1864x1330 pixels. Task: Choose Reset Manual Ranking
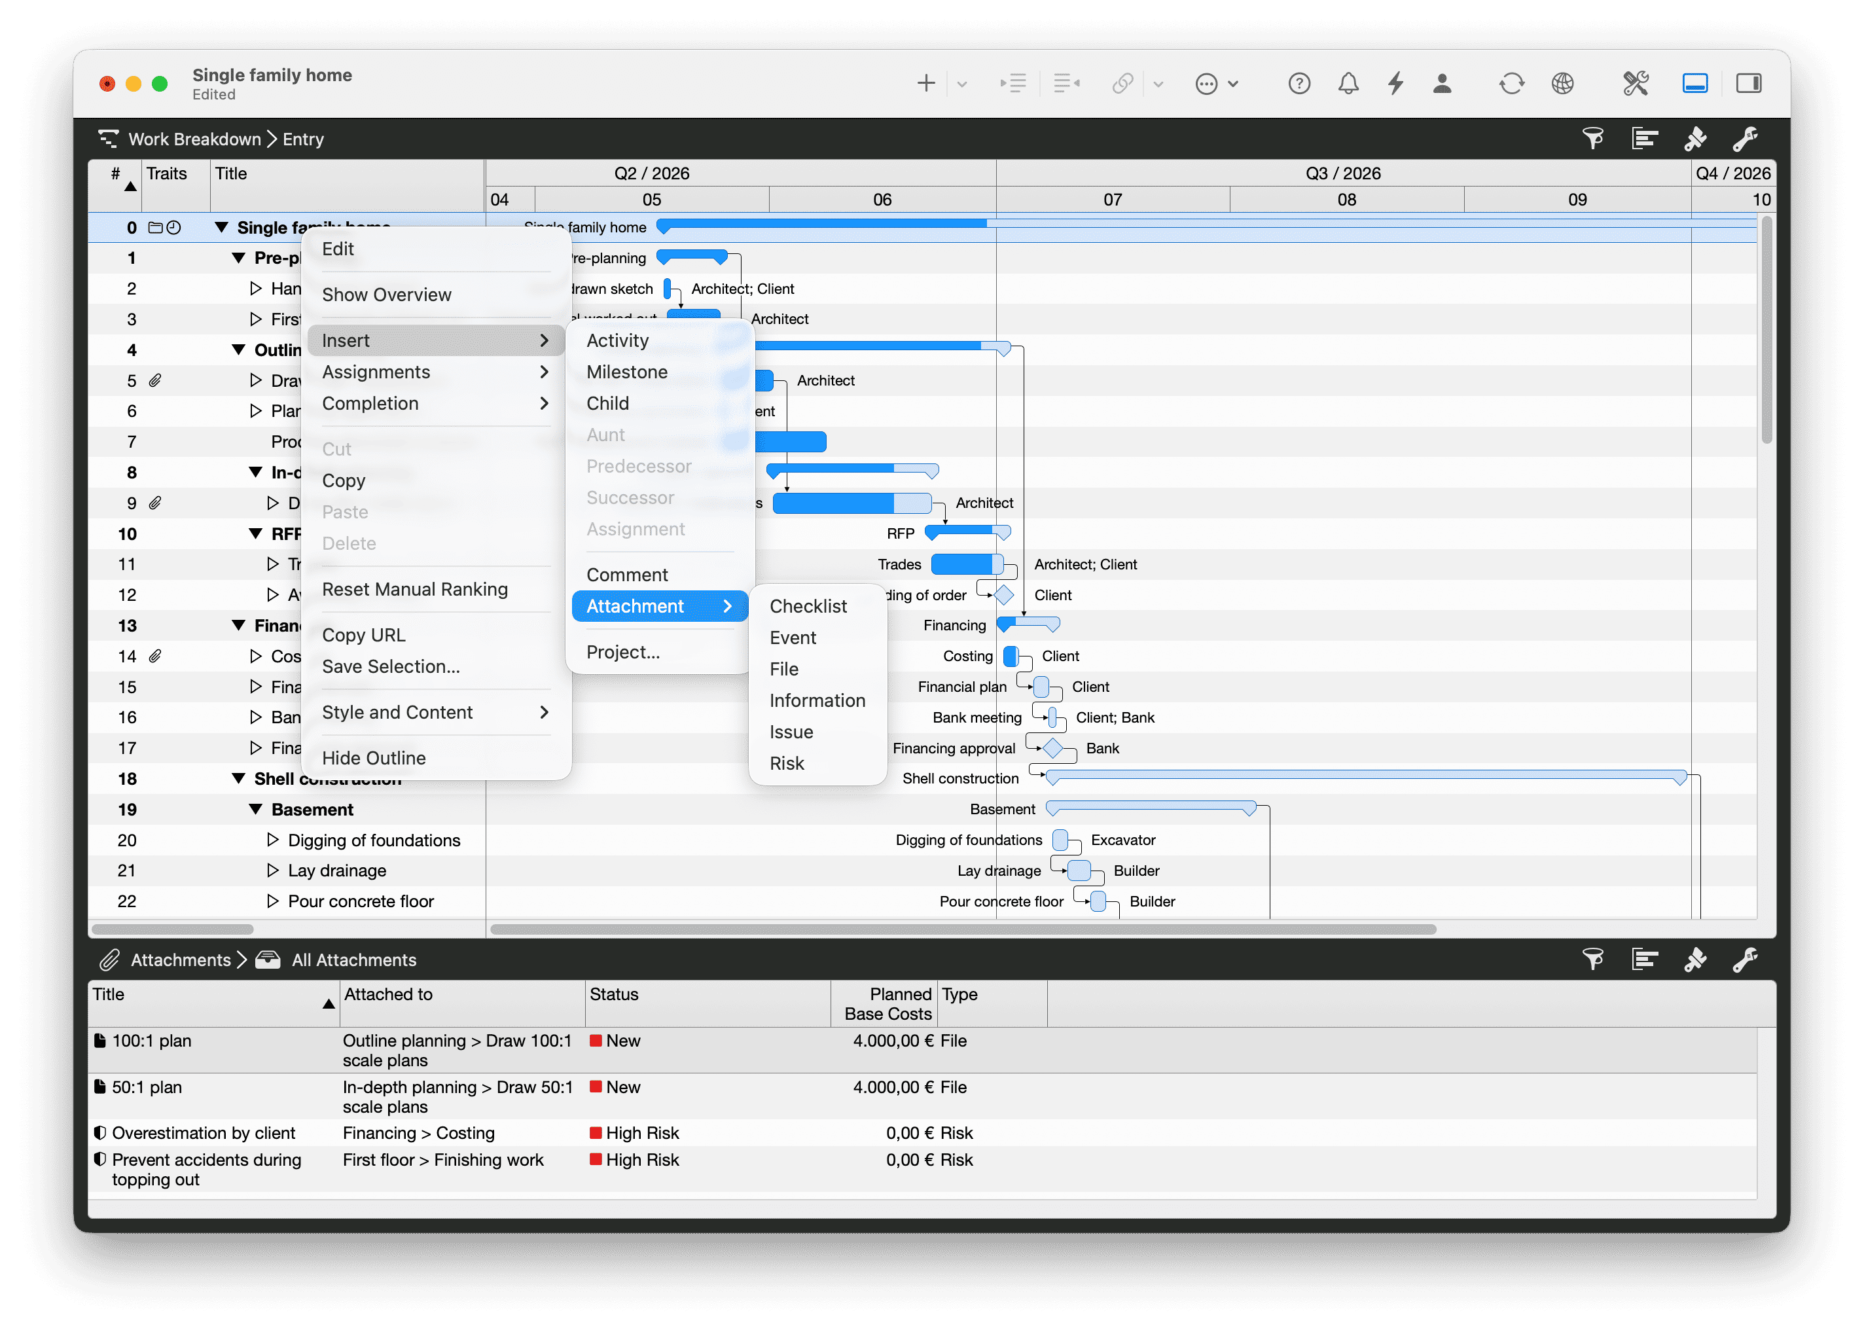coord(437,589)
